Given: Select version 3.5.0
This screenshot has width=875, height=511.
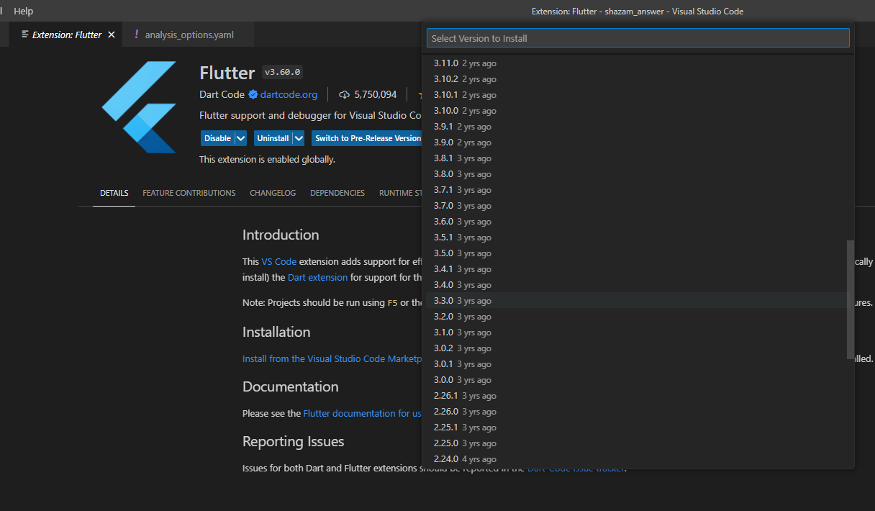Looking at the screenshot, I should tap(638, 253).
